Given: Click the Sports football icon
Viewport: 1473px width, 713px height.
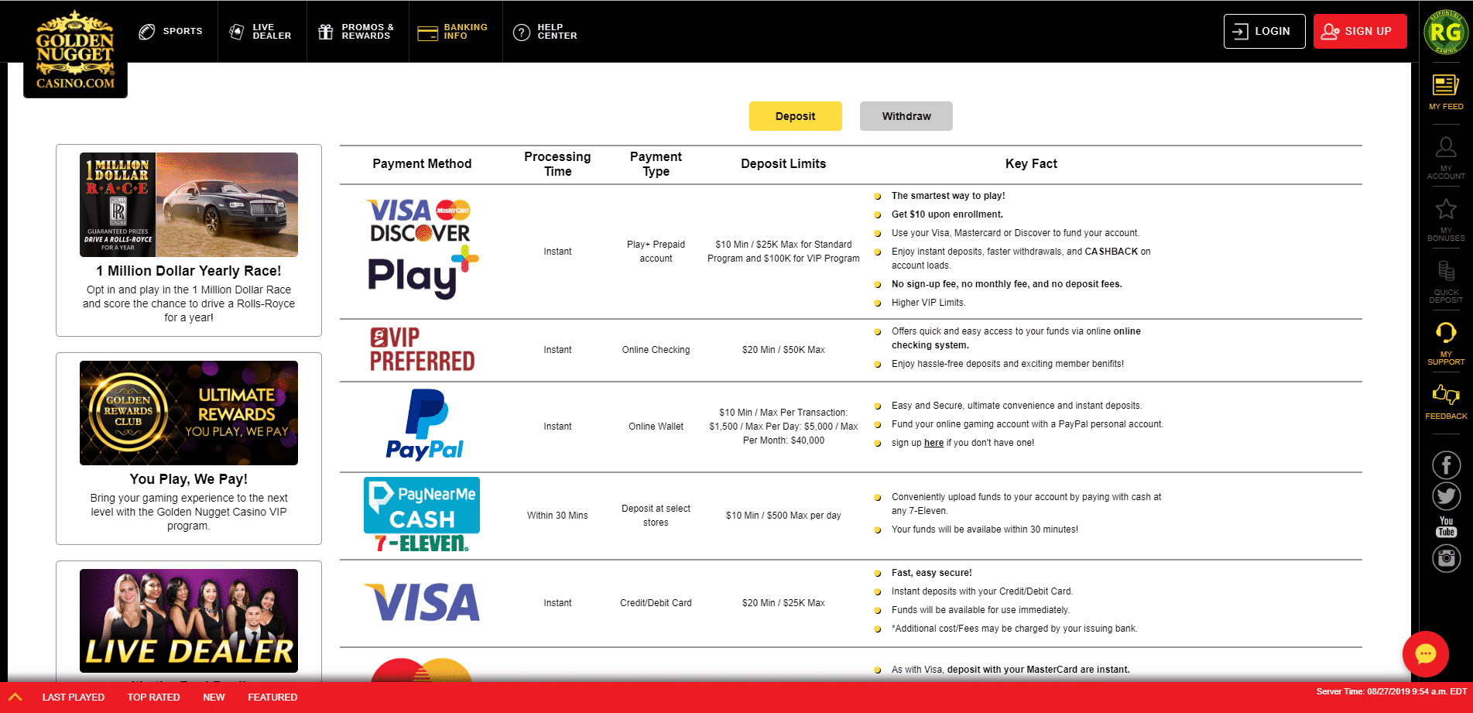Looking at the screenshot, I should click(147, 32).
